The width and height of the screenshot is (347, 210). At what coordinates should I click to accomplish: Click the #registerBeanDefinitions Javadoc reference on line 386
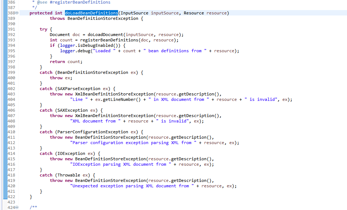click(80, 2)
